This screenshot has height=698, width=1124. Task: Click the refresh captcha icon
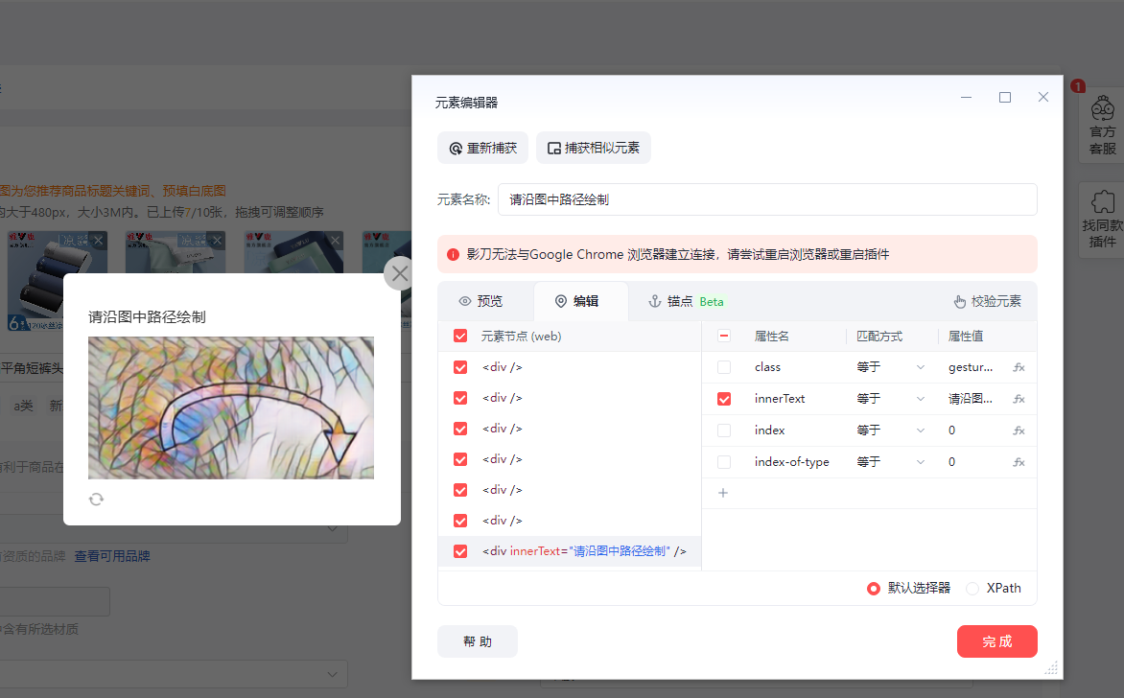point(96,499)
